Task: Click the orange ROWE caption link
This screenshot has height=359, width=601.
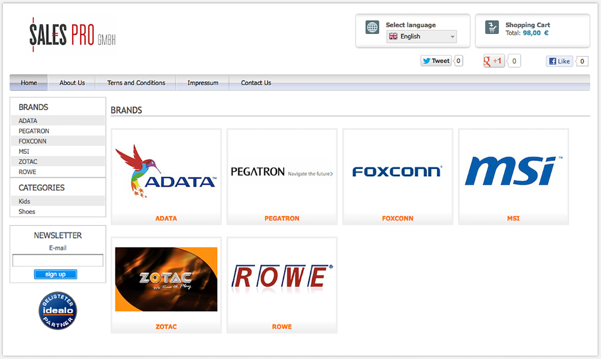Action: [282, 327]
